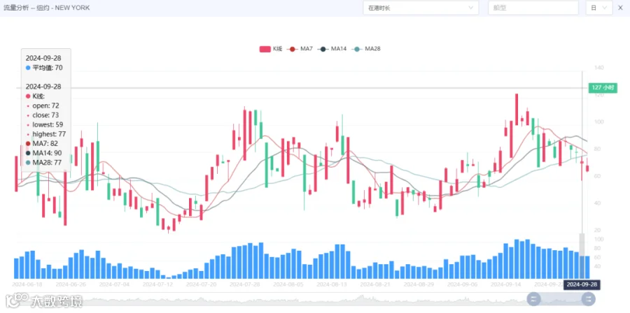Toggle the K线 series in the legend

[271, 49]
